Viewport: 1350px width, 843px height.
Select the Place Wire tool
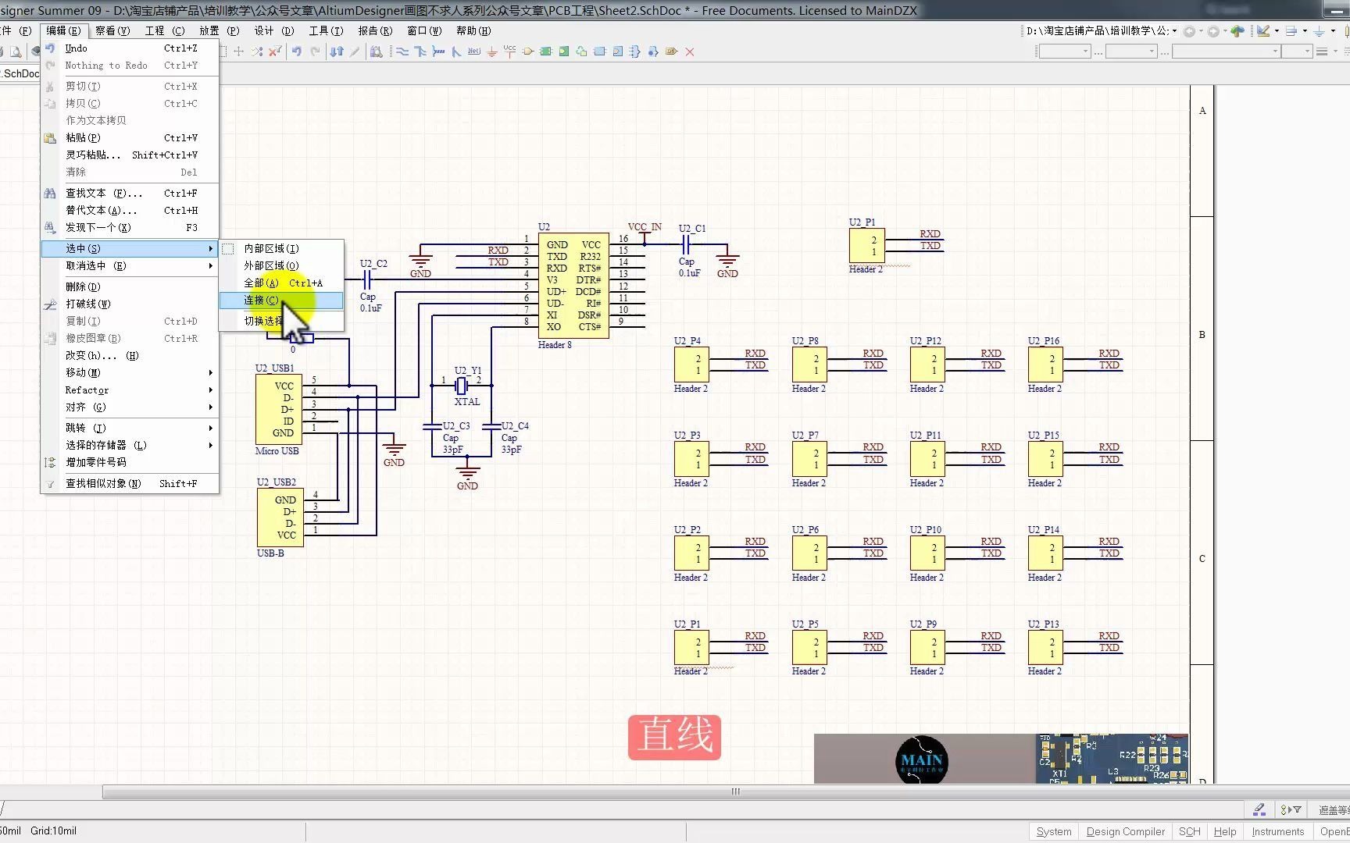click(402, 52)
